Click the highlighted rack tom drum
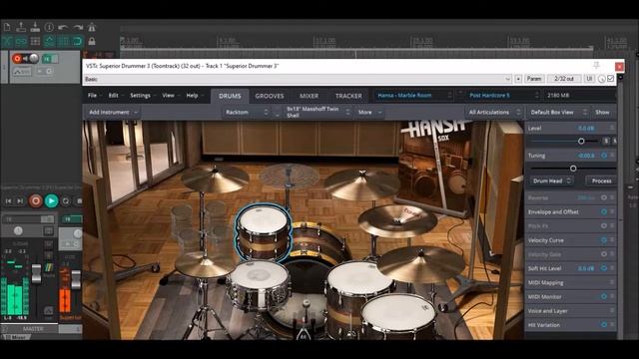Image resolution: width=639 pixels, height=359 pixels. click(263, 232)
